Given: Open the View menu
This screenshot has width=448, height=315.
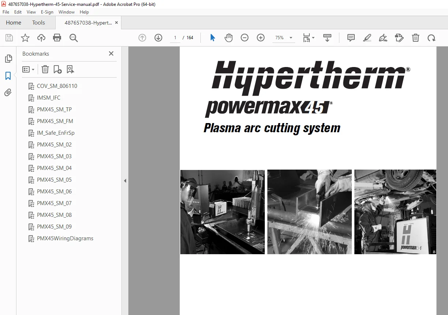Looking at the screenshot, I should (x=31, y=12).
